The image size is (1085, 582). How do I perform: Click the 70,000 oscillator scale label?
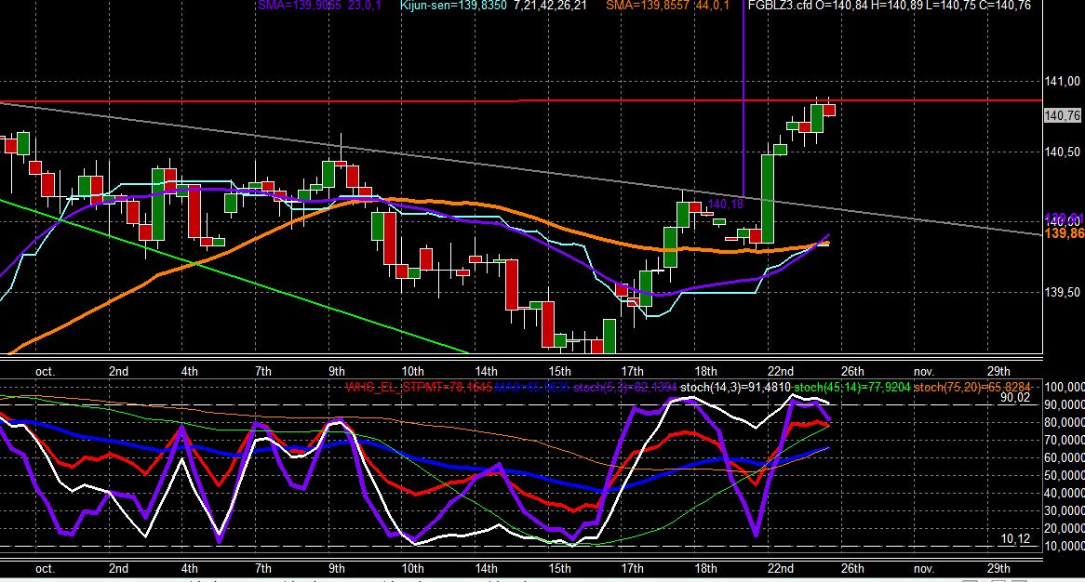click(1065, 441)
